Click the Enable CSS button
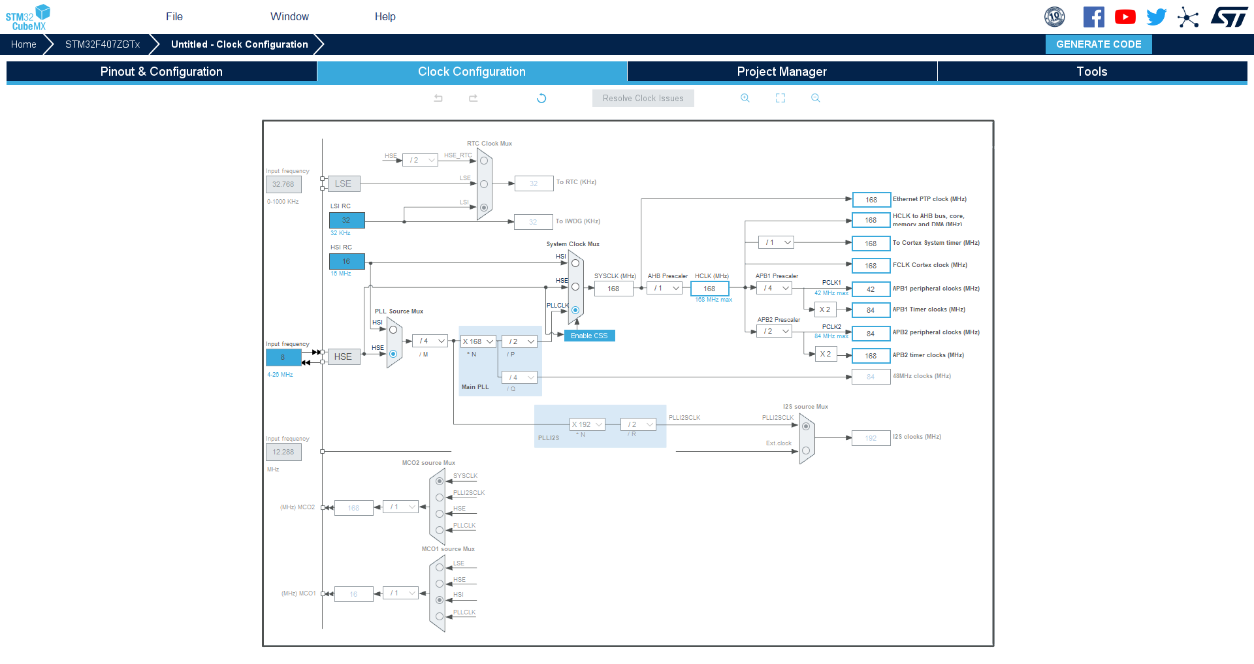1254x664 pixels. point(589,336)
